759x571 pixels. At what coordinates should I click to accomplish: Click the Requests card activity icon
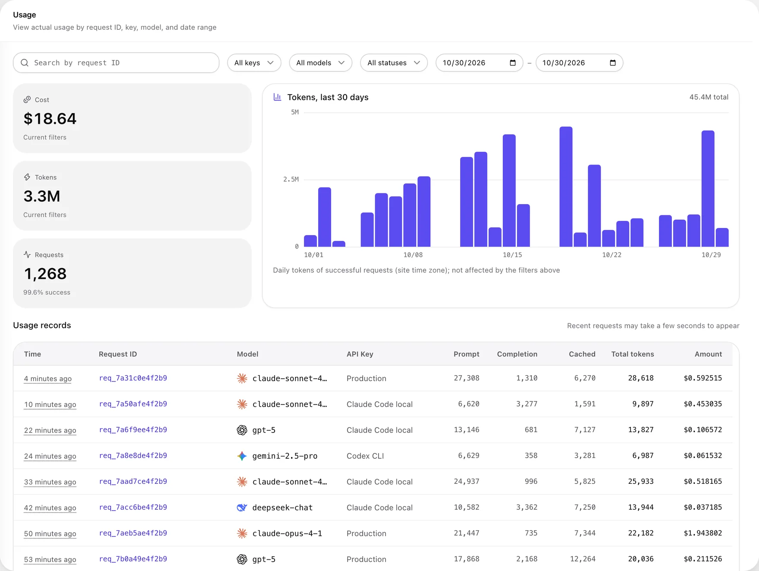(27, 255)
